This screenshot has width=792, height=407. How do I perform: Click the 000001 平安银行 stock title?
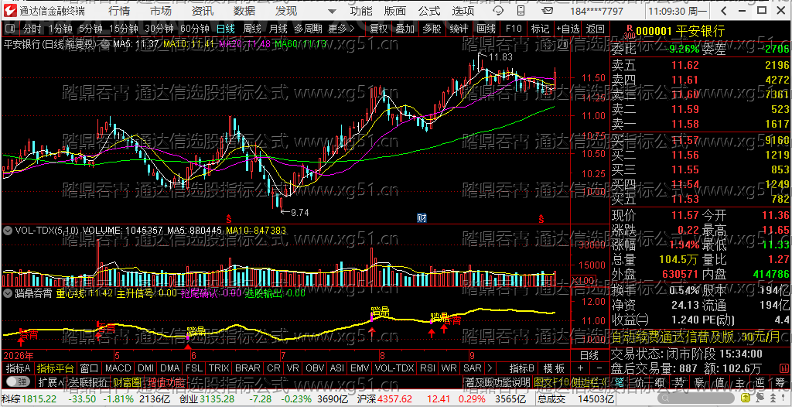point(681,32)
